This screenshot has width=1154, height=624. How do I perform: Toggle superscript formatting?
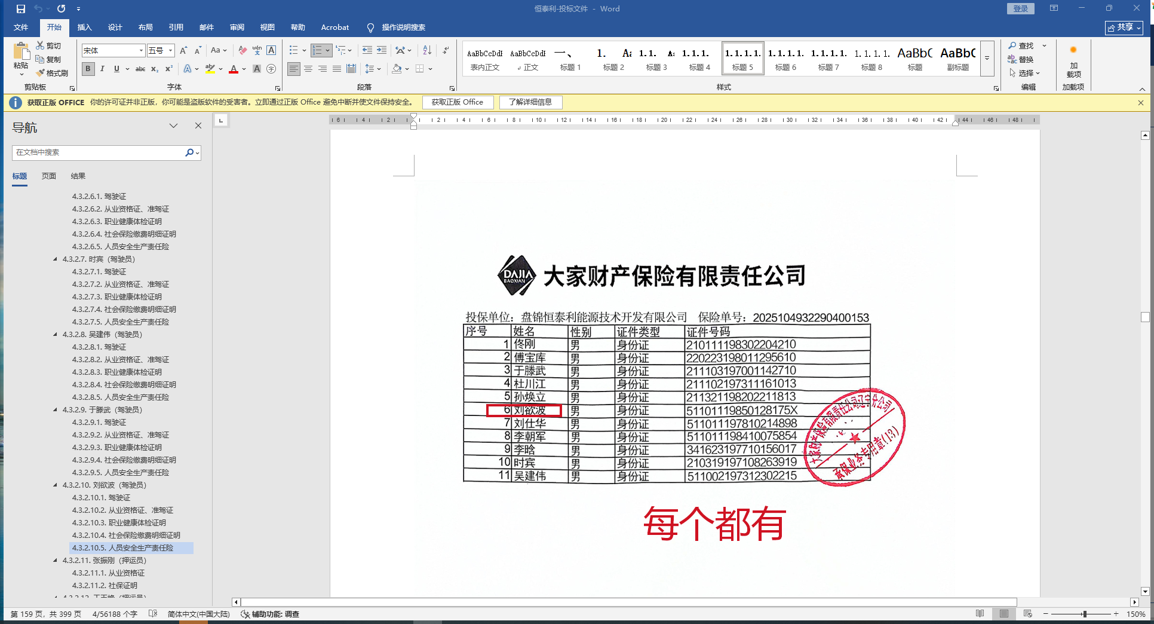pyautogui.click(x=169, y=69)
